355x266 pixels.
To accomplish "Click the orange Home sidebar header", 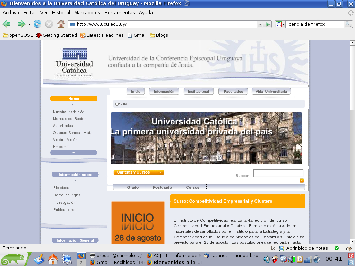I will (74, 99).
